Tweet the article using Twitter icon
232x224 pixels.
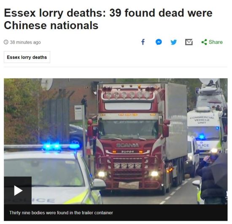coord(174,42)
